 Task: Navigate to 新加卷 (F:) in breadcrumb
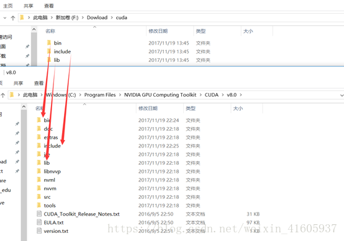[67, 17]
